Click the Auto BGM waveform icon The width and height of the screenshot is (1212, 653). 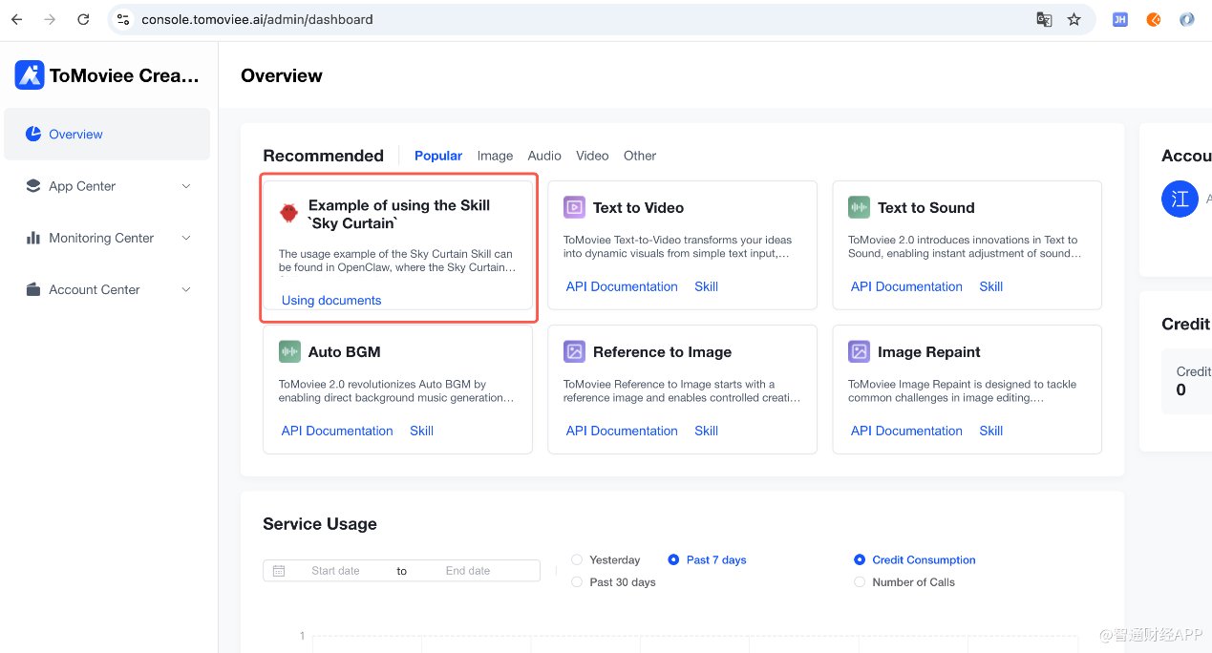pos(289,351)
